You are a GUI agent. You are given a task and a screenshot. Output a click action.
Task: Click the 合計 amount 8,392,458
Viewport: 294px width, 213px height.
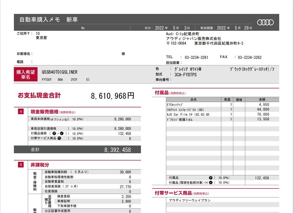point(118,150)
